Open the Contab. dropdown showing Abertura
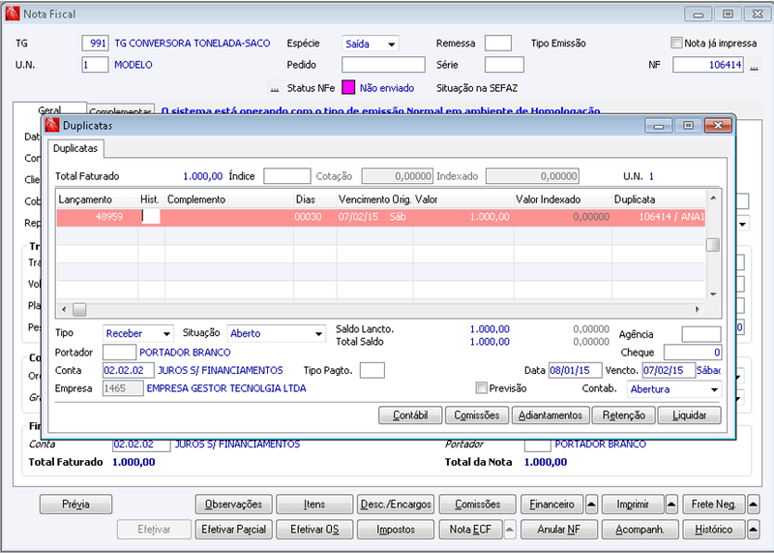This screenshot has width=774, height=553. point(674,389)
